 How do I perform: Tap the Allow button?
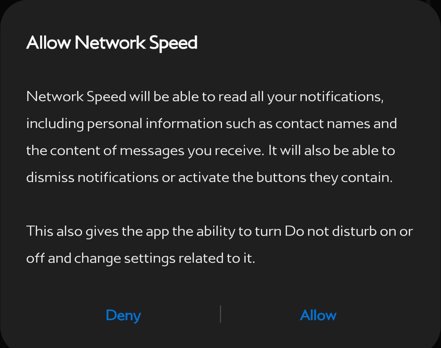click(x=318, y=315)
